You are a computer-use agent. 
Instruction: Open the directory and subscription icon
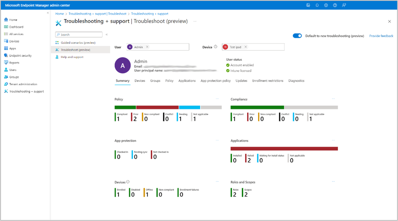coord(308,5)
